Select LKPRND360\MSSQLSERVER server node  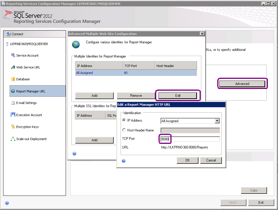pos(29,44)
